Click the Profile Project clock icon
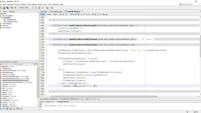Screen dimensions: 201x113 pyautogui.click(x=52, y=8)
